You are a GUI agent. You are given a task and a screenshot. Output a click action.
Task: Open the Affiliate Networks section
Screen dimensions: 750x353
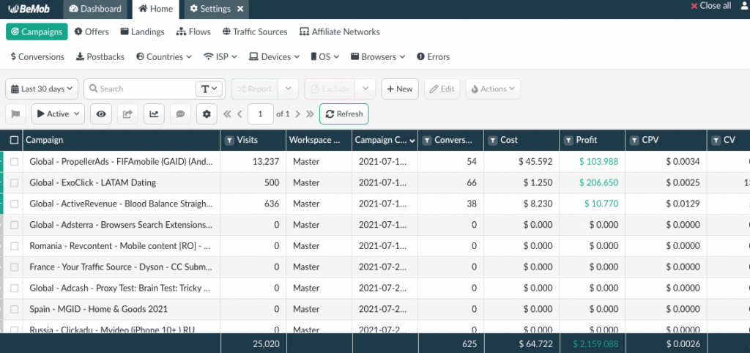click(340, 31)
